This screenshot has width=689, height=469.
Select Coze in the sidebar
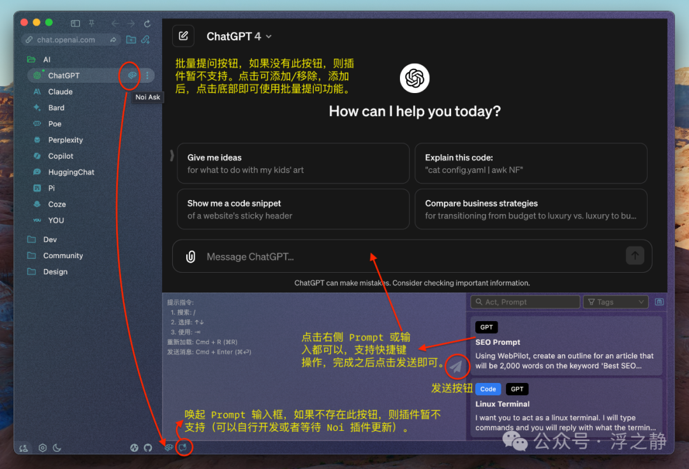click(57, 205)
